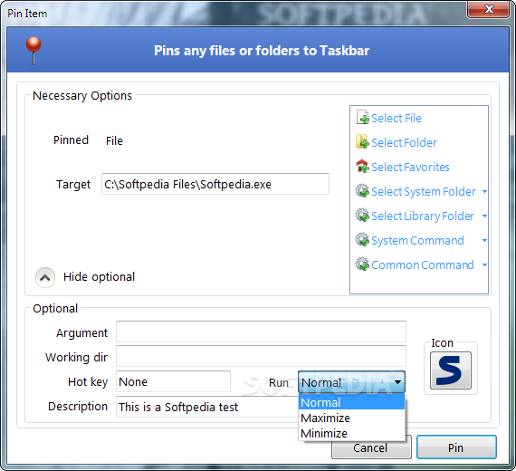Screen dimensions: 516x471
Task: Click the Cancel button
Action: tap(371, 449)
